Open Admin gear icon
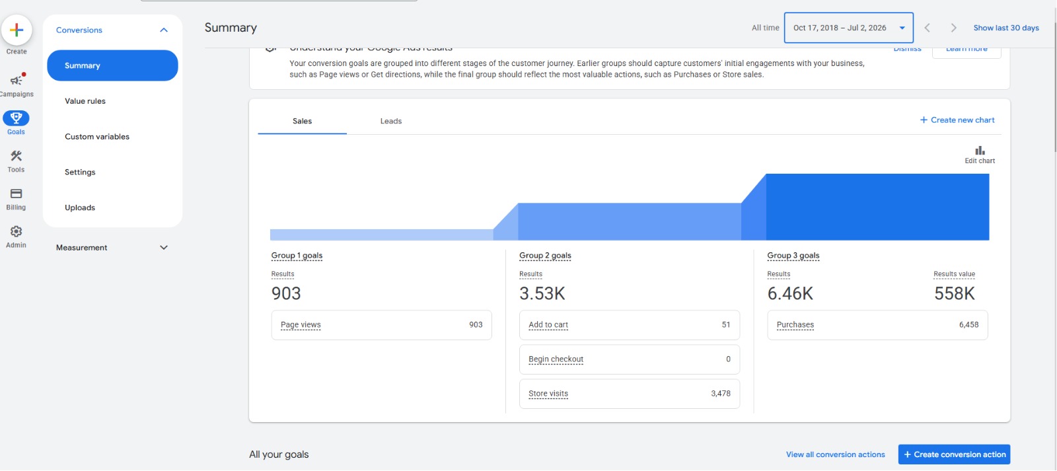Viewport: 1057px width, 471px height. (x=16, y=231)
